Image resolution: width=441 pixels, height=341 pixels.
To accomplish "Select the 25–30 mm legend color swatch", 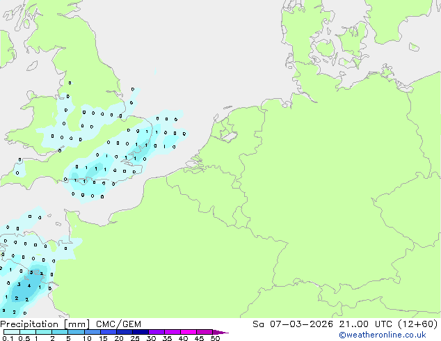I will [x=140, y=332].
